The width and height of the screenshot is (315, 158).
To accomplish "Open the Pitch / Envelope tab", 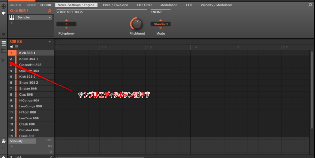I will [x=115, y=5].
